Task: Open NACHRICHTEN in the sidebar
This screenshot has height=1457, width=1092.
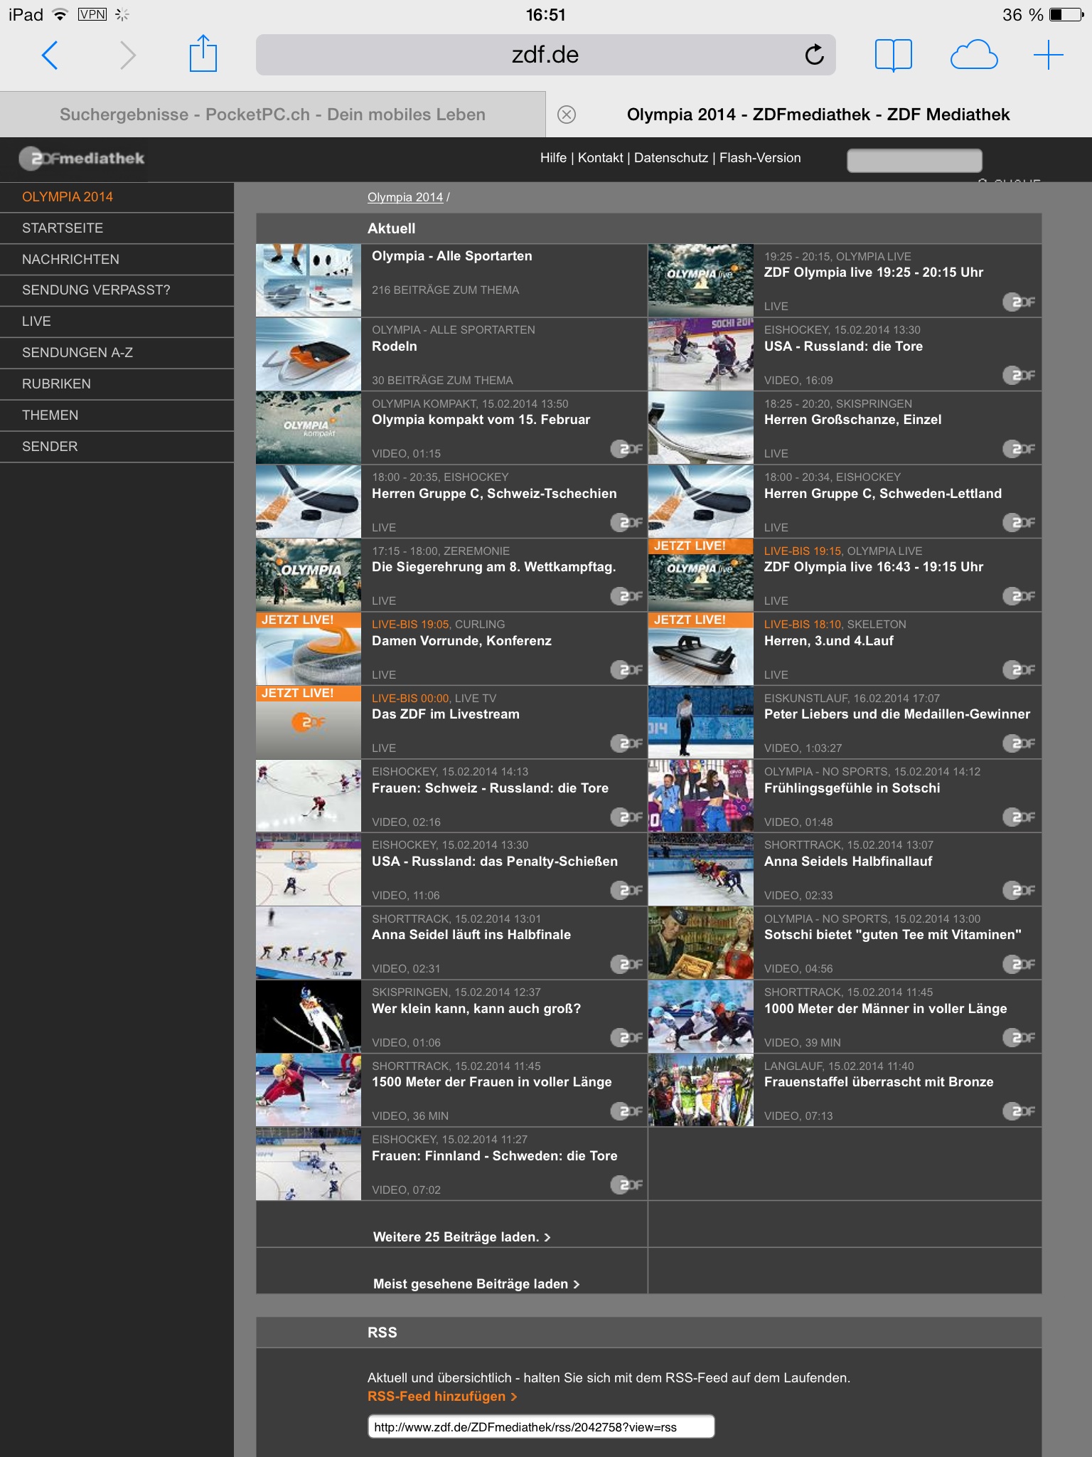Action: (x=117, y=260)
